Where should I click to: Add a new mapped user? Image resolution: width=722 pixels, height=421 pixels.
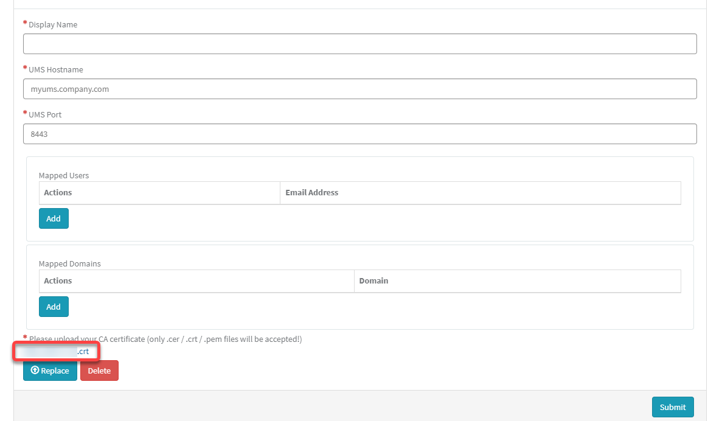click(54, 218)
